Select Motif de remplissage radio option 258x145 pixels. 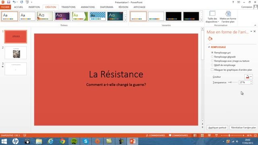pyautogui.click(x=212, y=65)
